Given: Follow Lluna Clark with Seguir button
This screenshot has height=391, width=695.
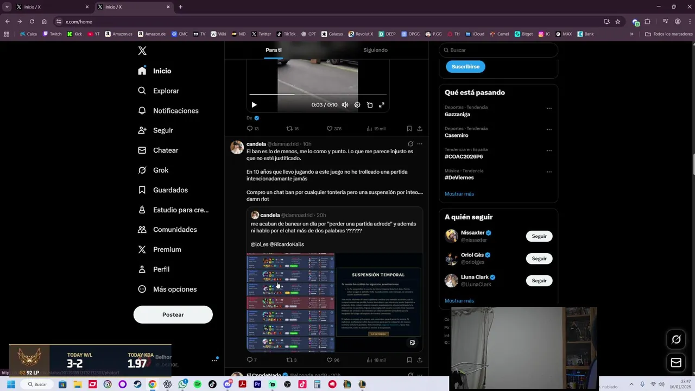Looking at the screenshot, I should 539,281.
